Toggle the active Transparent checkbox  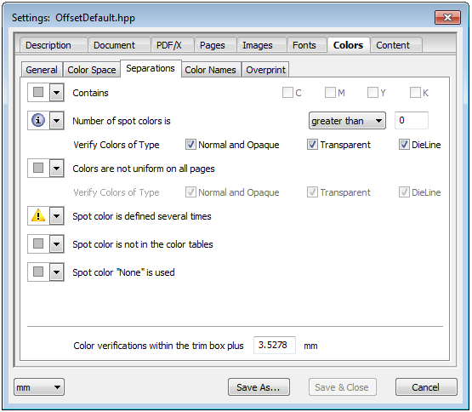point(312,145)
